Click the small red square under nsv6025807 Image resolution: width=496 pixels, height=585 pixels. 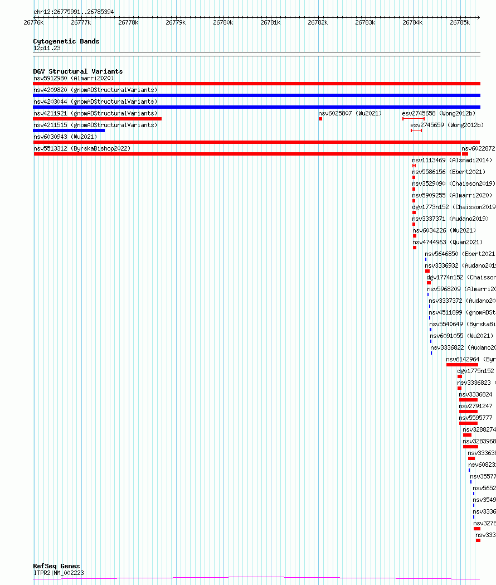point(320,119)
